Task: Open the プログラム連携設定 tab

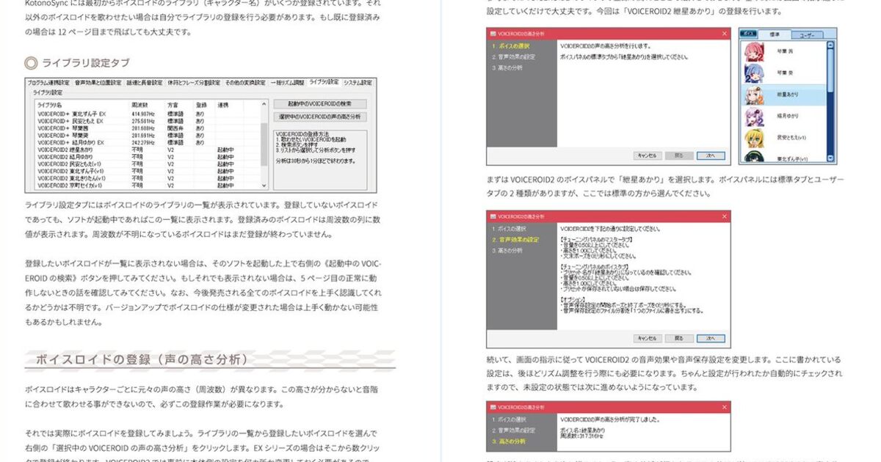Action: tap(48, 82)
